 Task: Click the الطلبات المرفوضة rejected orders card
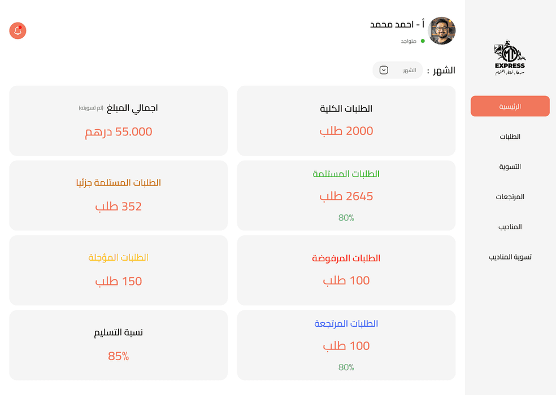[346, 270]
